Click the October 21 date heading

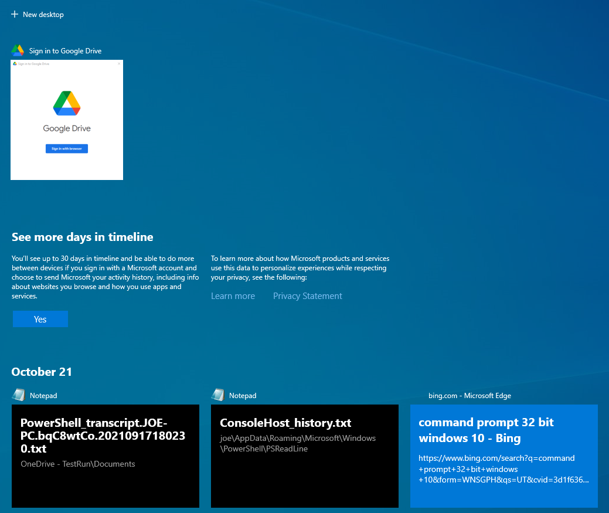(x=42, y=372)
